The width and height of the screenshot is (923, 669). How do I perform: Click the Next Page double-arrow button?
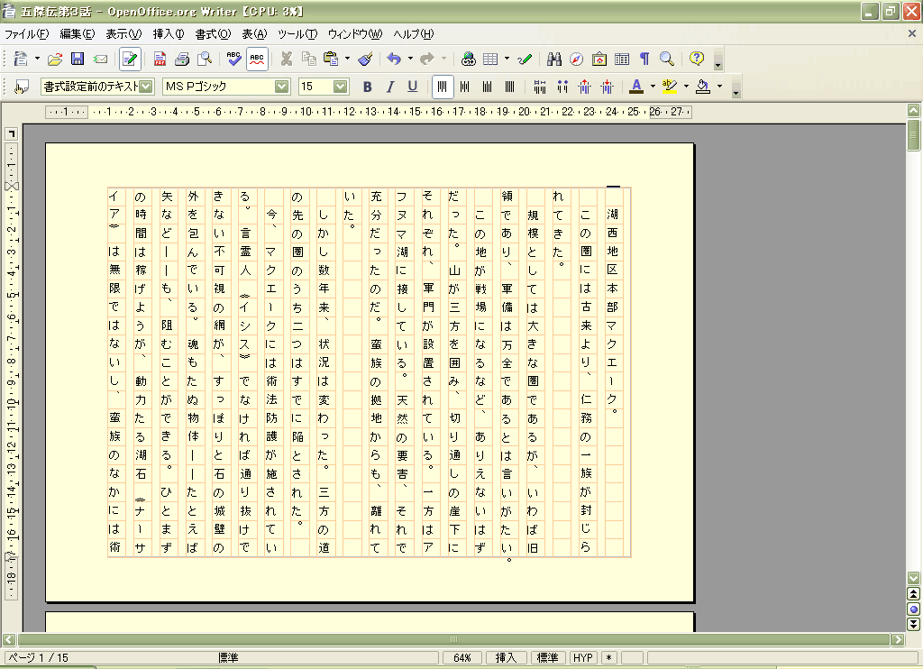click(914, 624)
